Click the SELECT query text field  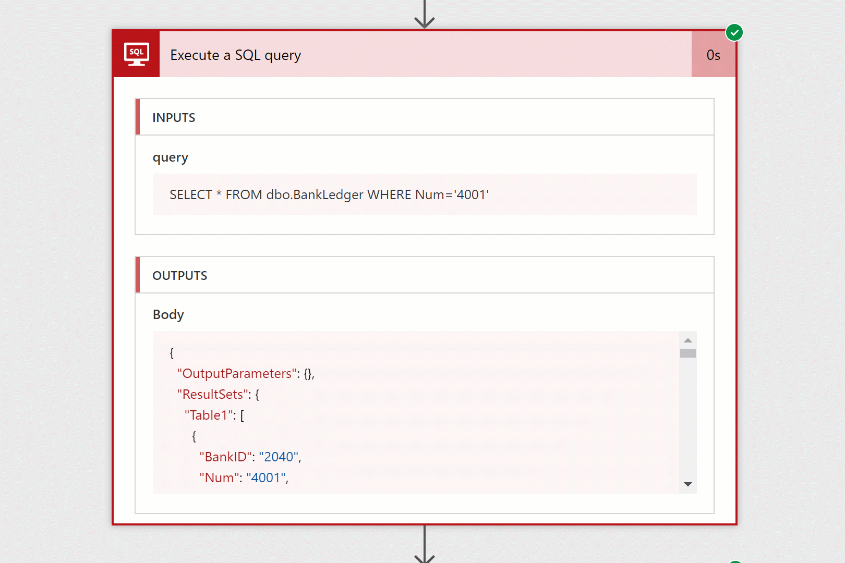click(x=425, y=194)
